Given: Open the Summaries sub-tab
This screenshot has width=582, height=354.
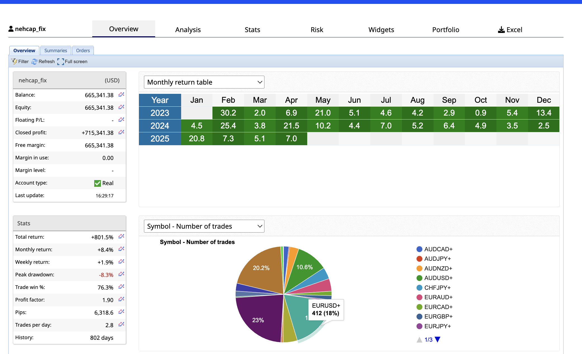Looking at the screenshot, I should (56, 51).
